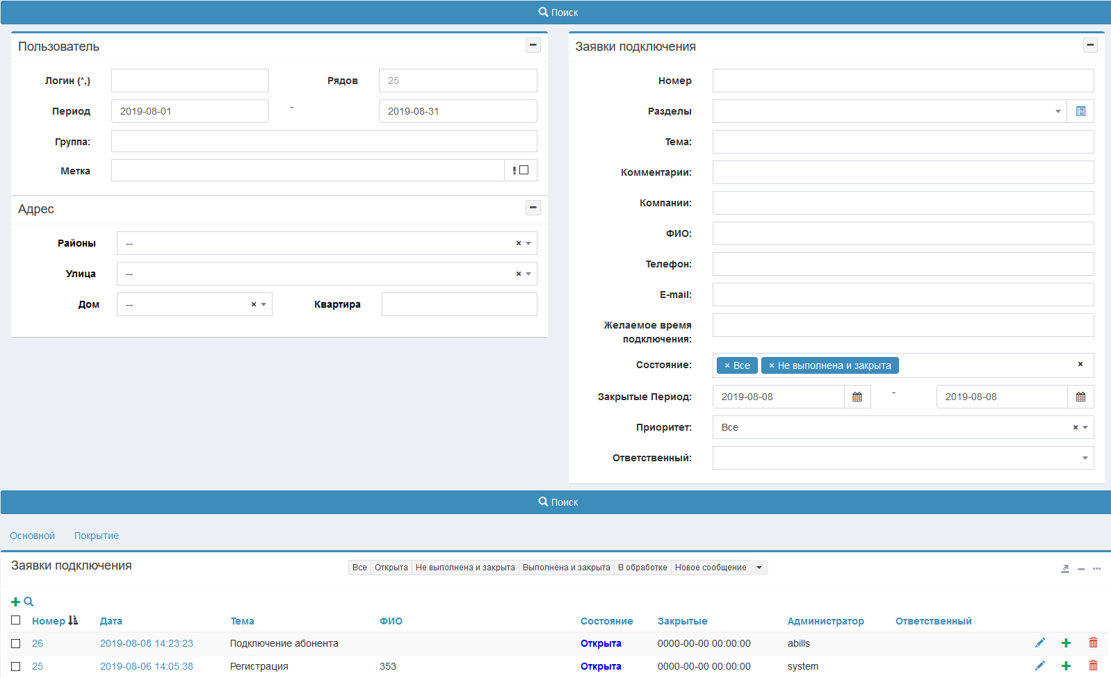This screenshot has height=678, width=1111.
Task: Click the green plus icon in row 25
Action: pyautogui.click(x=1066, y=666)
